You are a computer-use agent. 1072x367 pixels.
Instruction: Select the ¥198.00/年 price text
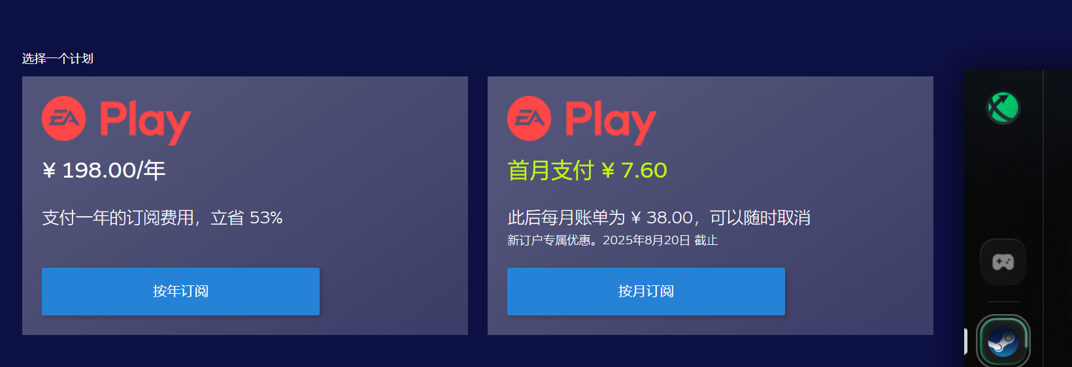coord(104,170)
